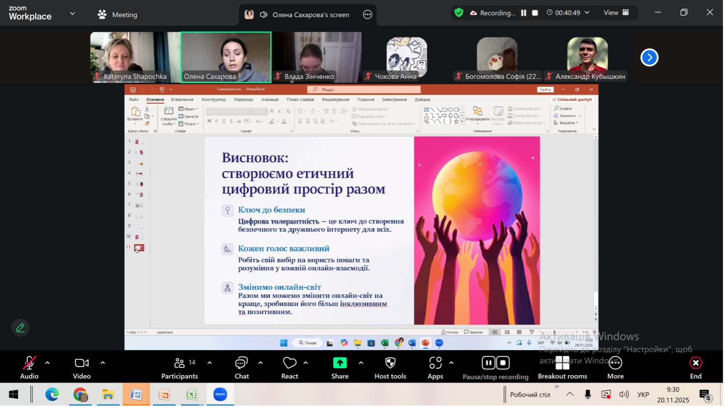This screenshot has height=407, width=725.
Task: Open the React emoji menu
Action: (x=289, y=367)
